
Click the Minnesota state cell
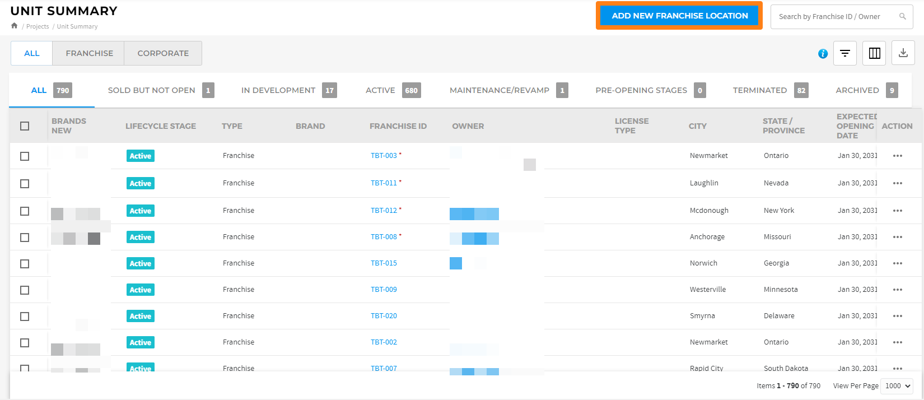(x=781, y=290)
